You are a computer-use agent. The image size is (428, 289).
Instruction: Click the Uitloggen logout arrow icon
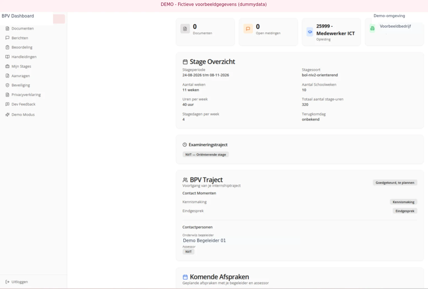click(8, 282)
